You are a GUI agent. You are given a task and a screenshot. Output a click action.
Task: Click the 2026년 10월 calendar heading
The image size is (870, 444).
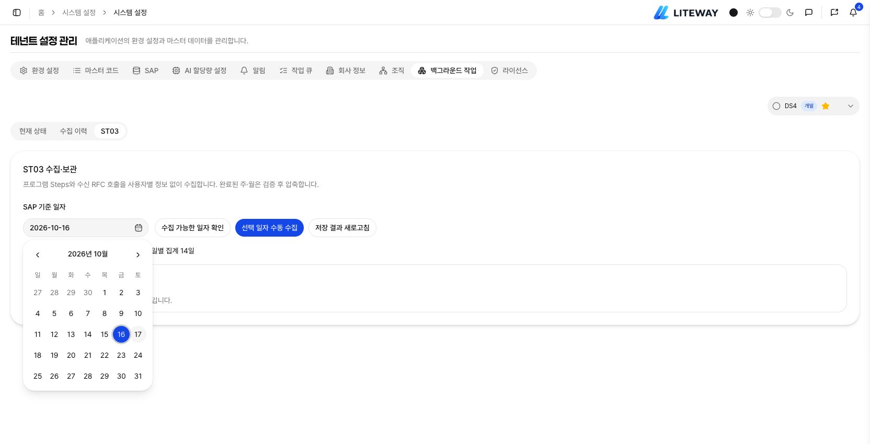pos(88,254)
